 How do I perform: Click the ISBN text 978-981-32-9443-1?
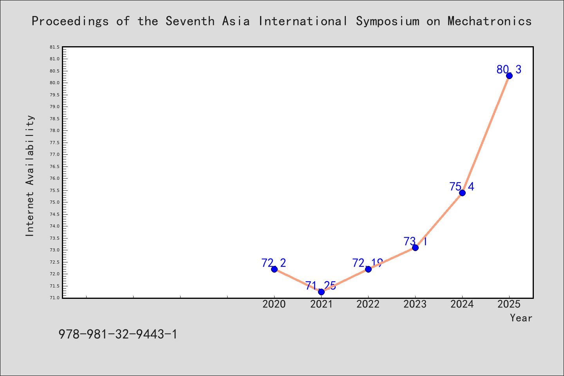pyautogui.click(x=118, y=334)
